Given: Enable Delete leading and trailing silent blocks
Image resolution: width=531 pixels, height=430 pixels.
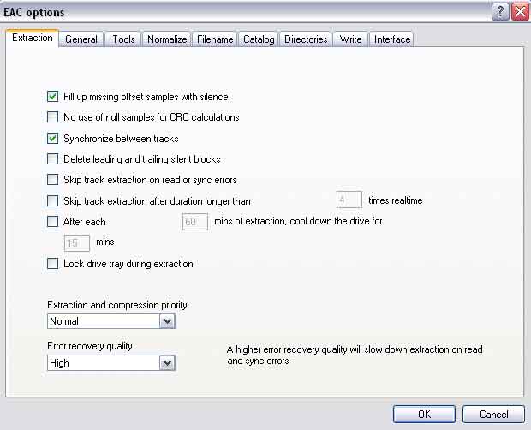Looking at the screenshot, I should [x=52, y=158].
